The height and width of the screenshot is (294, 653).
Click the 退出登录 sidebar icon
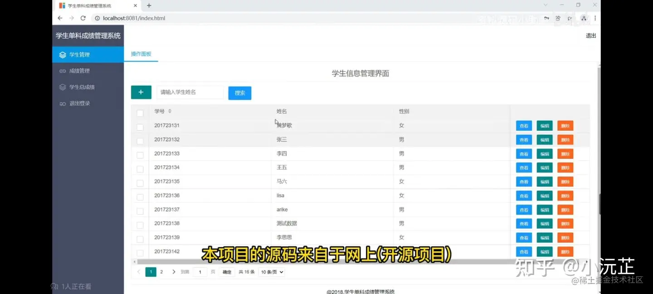pos(63,104)
